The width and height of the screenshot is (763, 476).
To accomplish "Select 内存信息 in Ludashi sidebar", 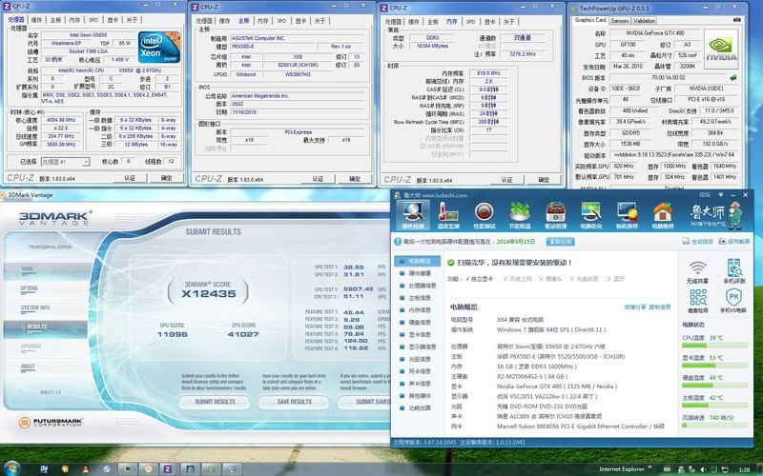I will (419, 310).
